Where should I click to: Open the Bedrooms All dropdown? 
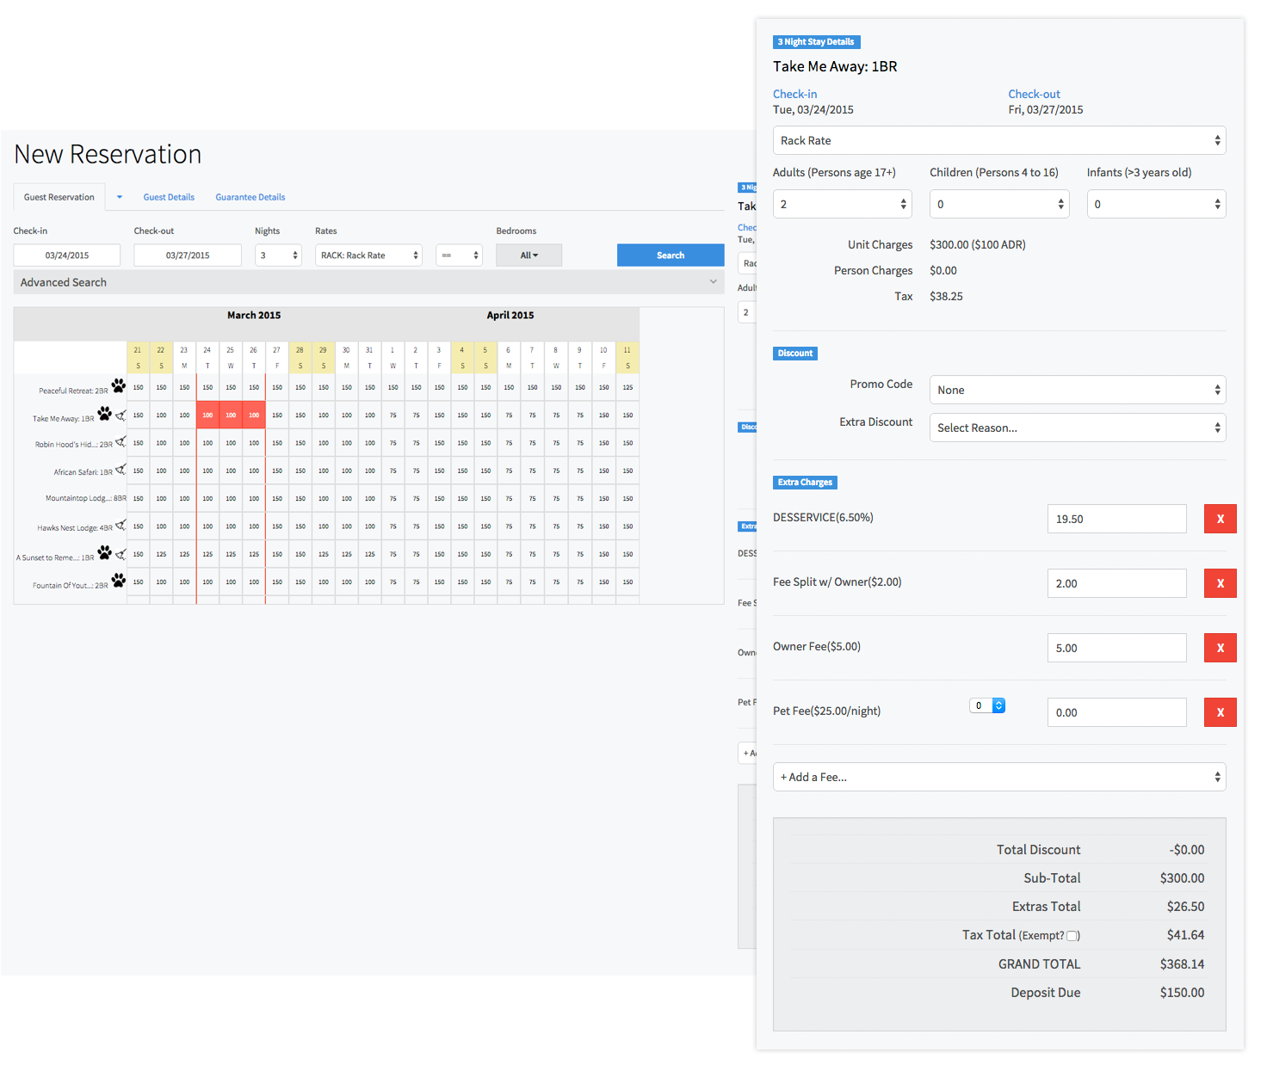coord(528,255)
